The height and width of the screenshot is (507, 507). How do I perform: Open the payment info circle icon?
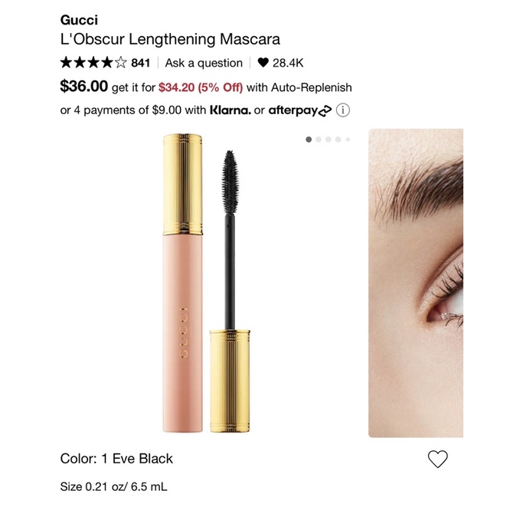pos(343,110)
